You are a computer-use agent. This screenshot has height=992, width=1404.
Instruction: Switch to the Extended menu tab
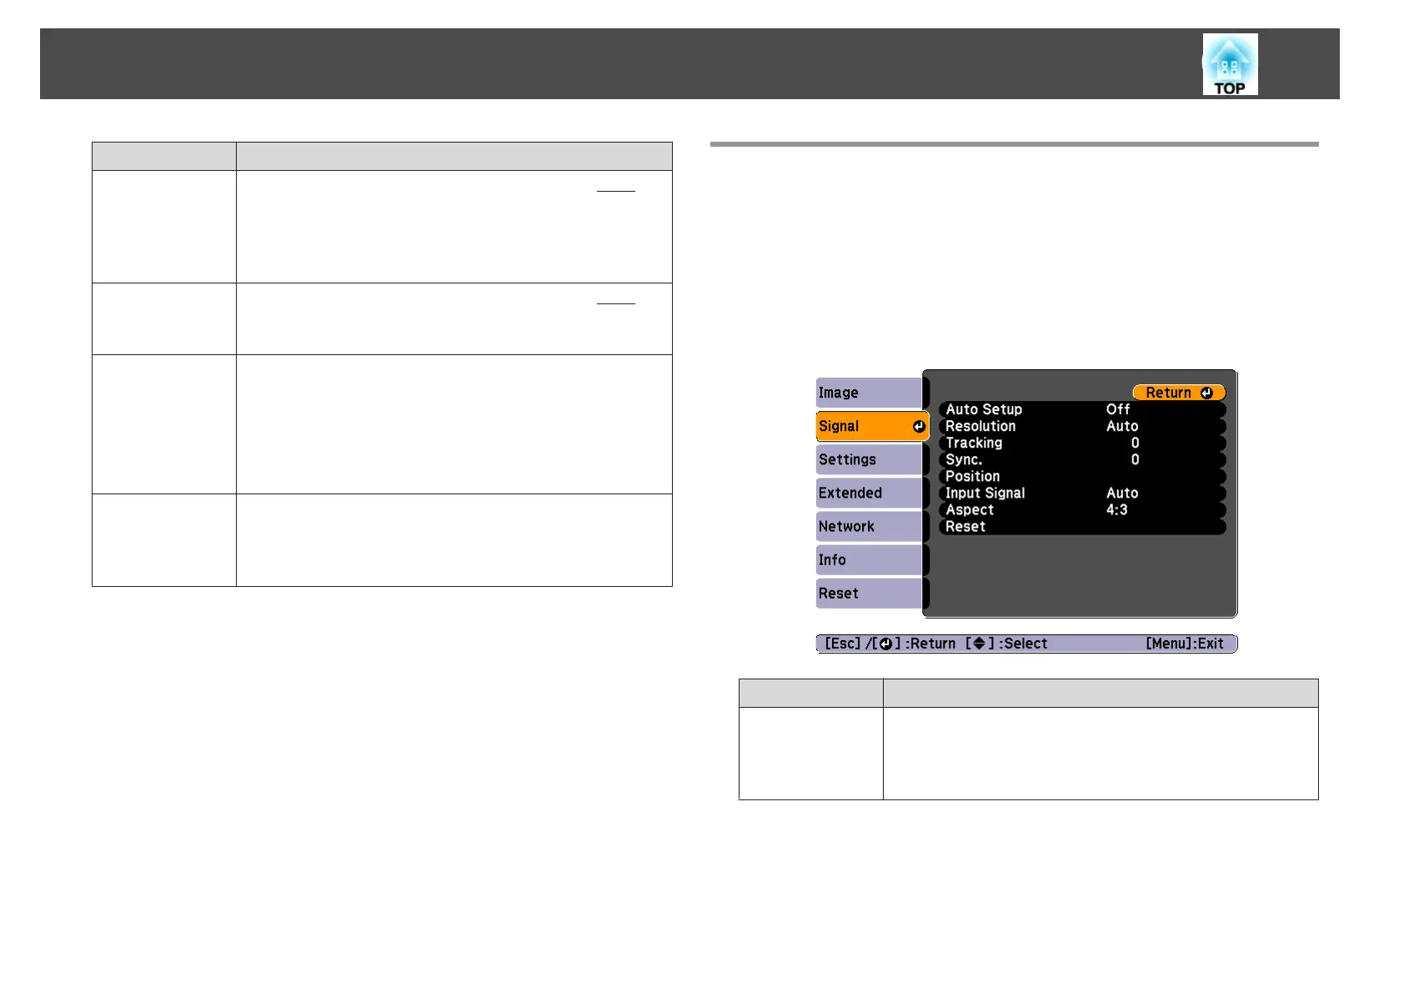869,493
